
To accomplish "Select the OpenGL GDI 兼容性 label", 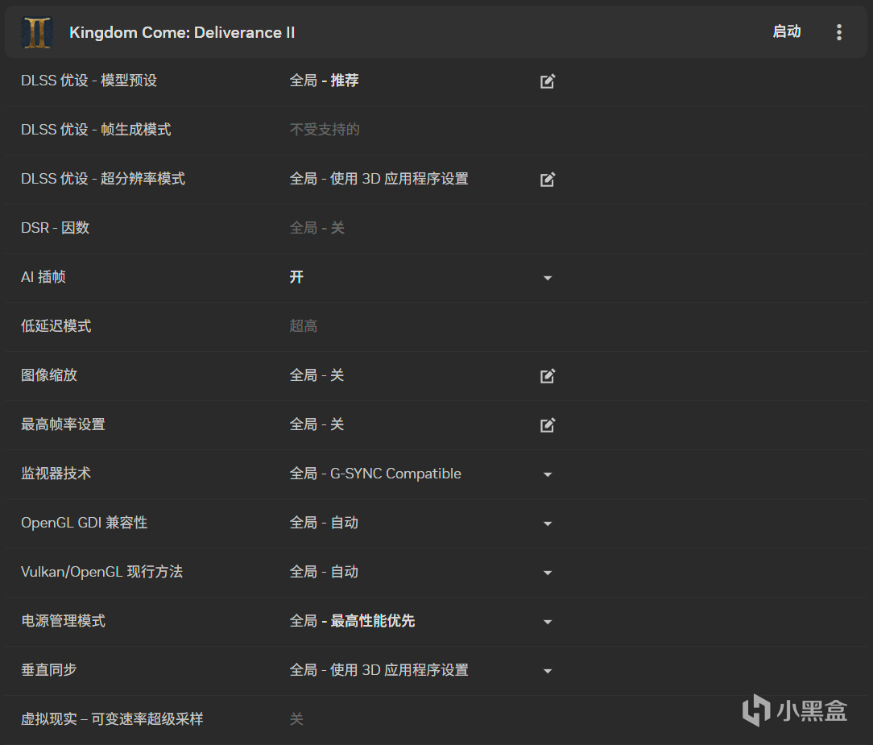I will (x=84, y=522).
